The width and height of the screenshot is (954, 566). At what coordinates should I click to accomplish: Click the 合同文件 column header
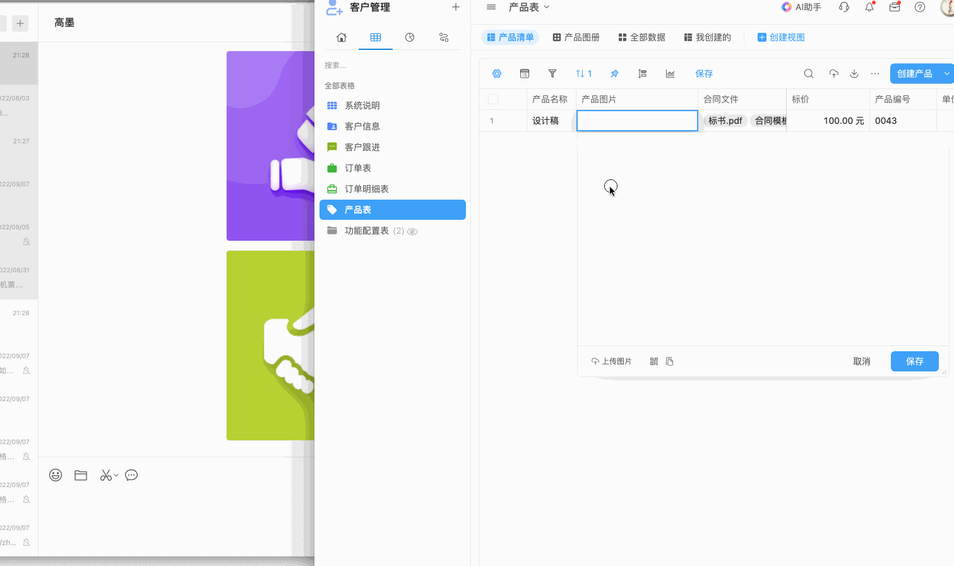point(742,99)
